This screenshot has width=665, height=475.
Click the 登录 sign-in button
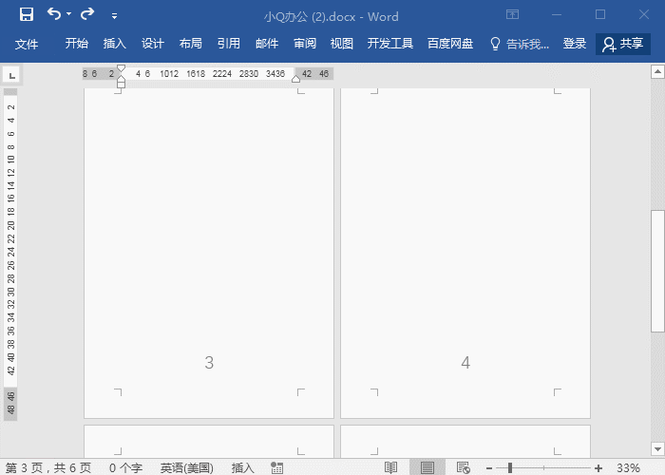(575, 44)
